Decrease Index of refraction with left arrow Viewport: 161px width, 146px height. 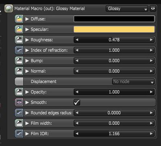77,50
